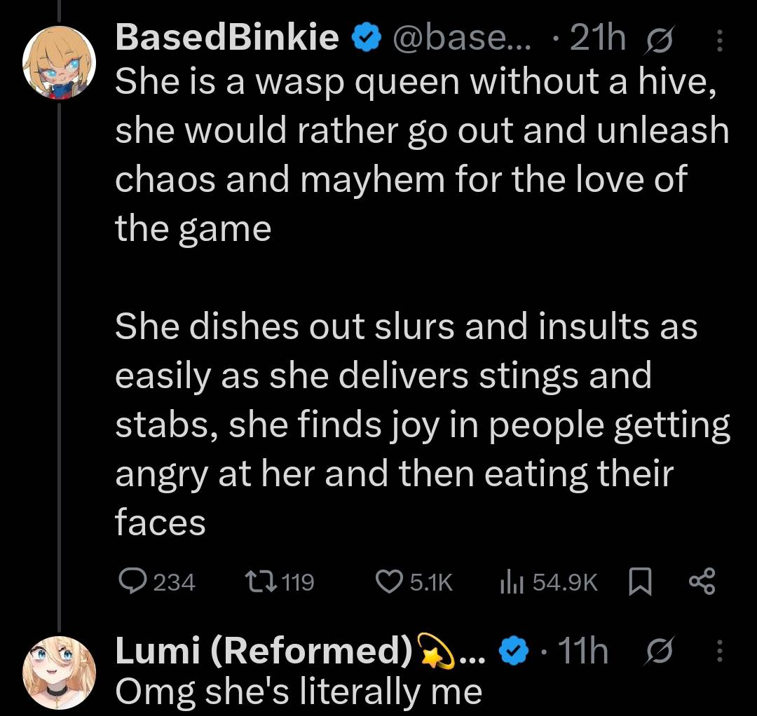Click the share icon on BasedBinkie's post
The width and height of the screenshot is (757, 716).
(701, 581)
